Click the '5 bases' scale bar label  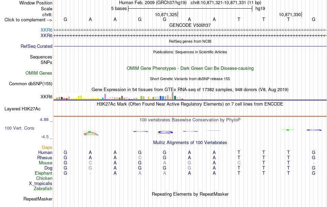click(x=119, y=9)
